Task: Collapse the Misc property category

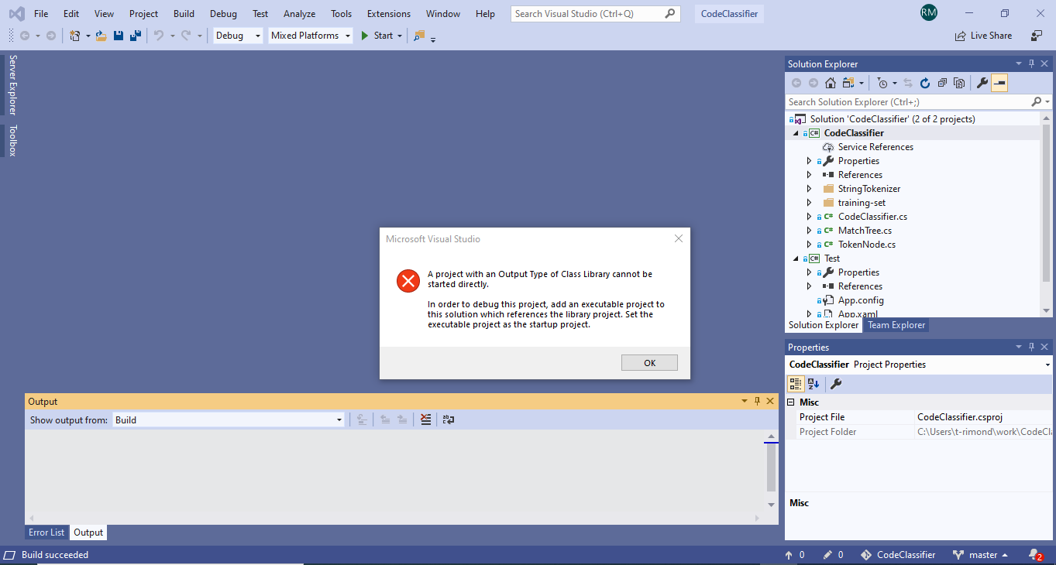Action: (x=791, y=402)
